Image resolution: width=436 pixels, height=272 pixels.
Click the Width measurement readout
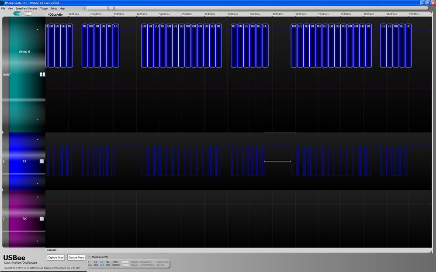tap(125, 263)
